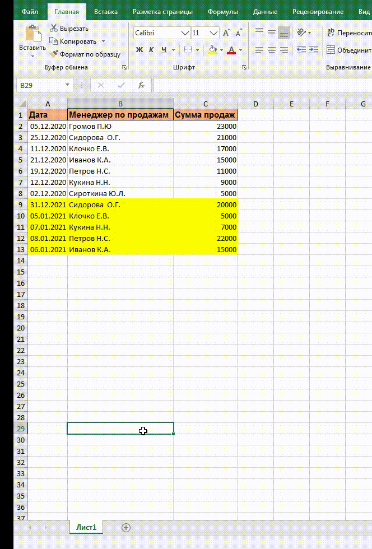Click the Insert Function fx icon
The image size is (372, 549).
141,85
